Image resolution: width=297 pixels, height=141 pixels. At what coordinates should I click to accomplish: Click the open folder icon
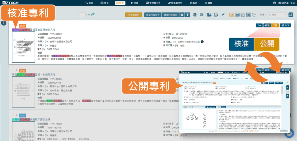click(x=209, y=15)
